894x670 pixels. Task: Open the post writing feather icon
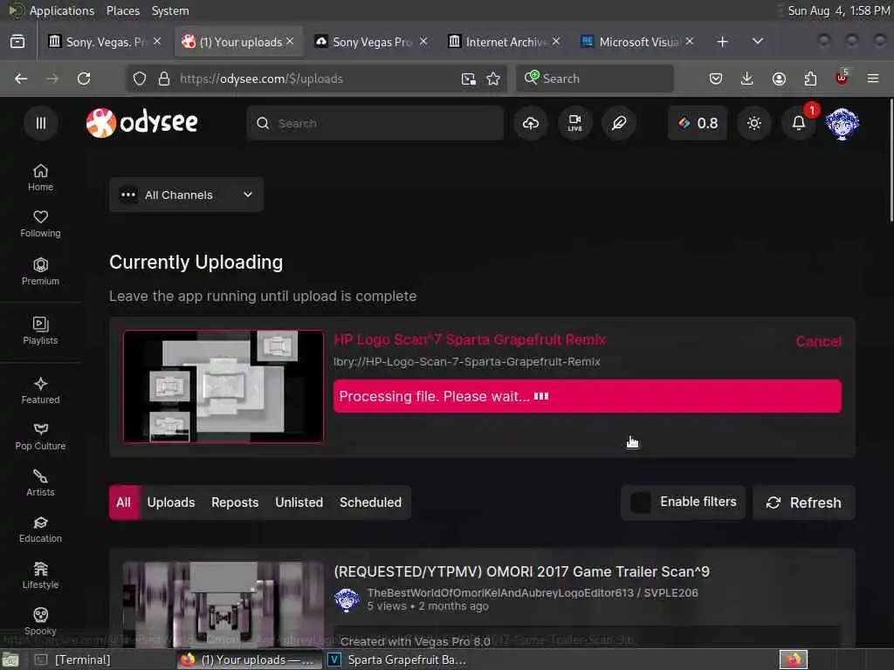[x=619, y=123]
